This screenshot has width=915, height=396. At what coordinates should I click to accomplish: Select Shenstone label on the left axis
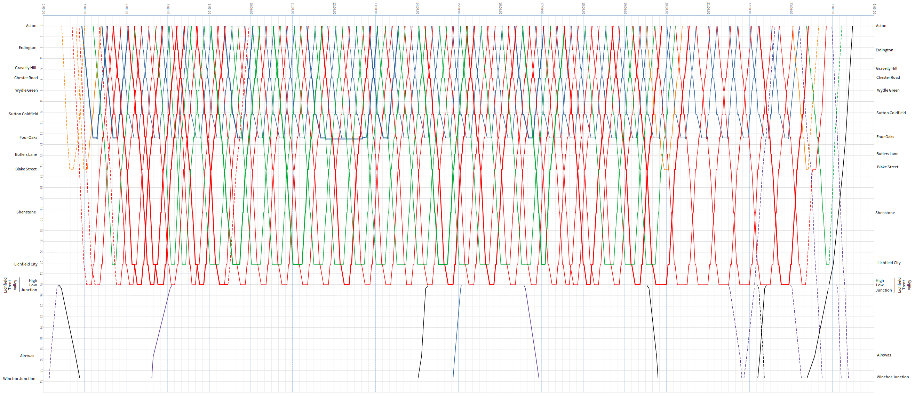coord(26,212)
